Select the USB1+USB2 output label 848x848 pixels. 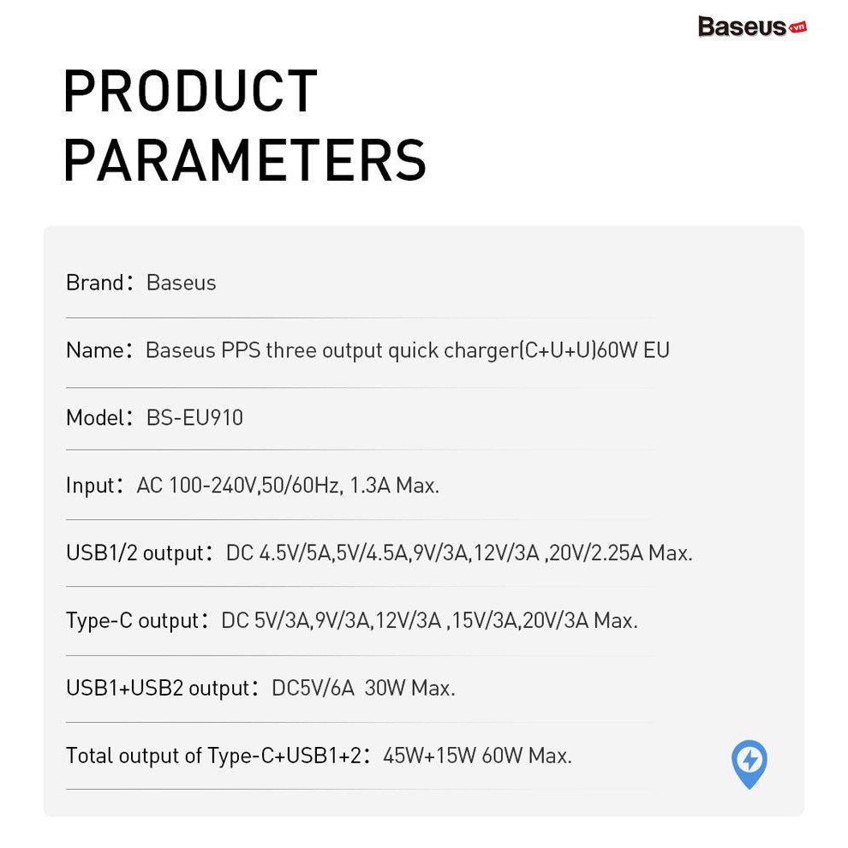point(158,688)
